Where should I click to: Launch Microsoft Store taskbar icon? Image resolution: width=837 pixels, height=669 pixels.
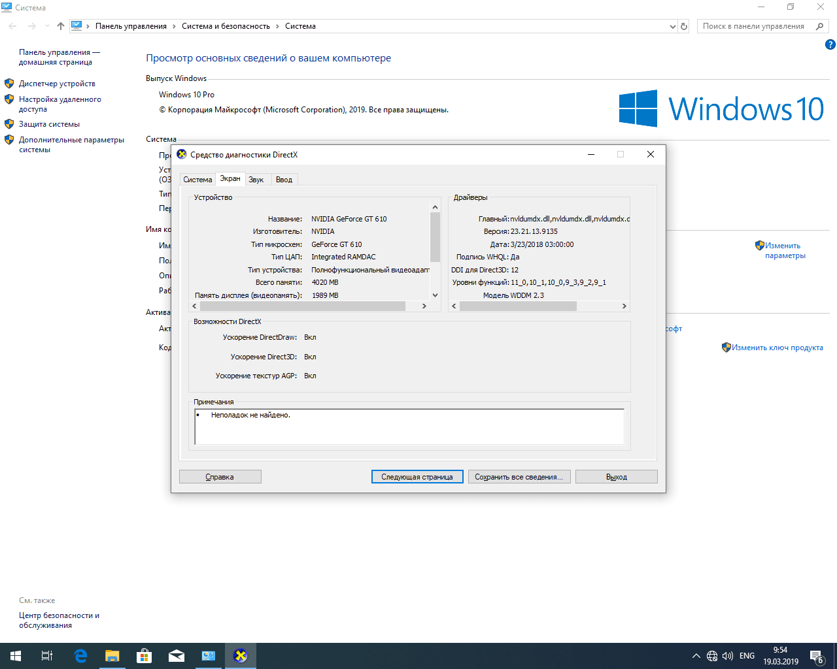pos(144,656)
